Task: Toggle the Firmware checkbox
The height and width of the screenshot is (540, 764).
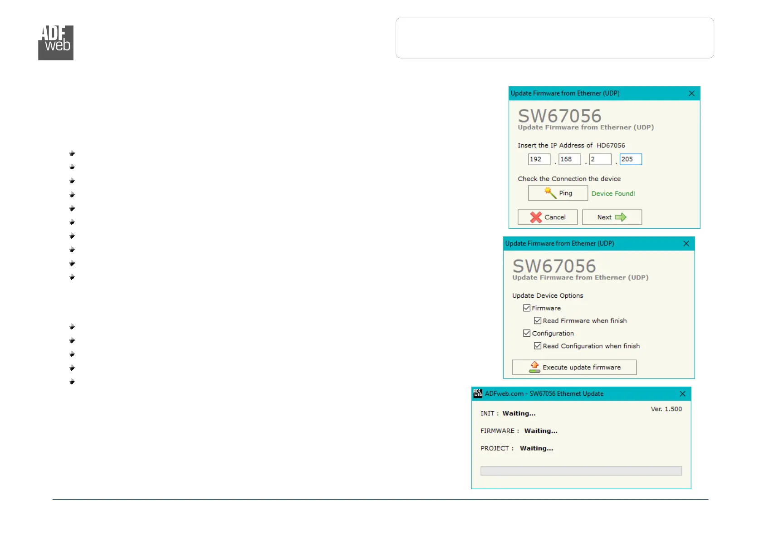Action: (527, 308)
